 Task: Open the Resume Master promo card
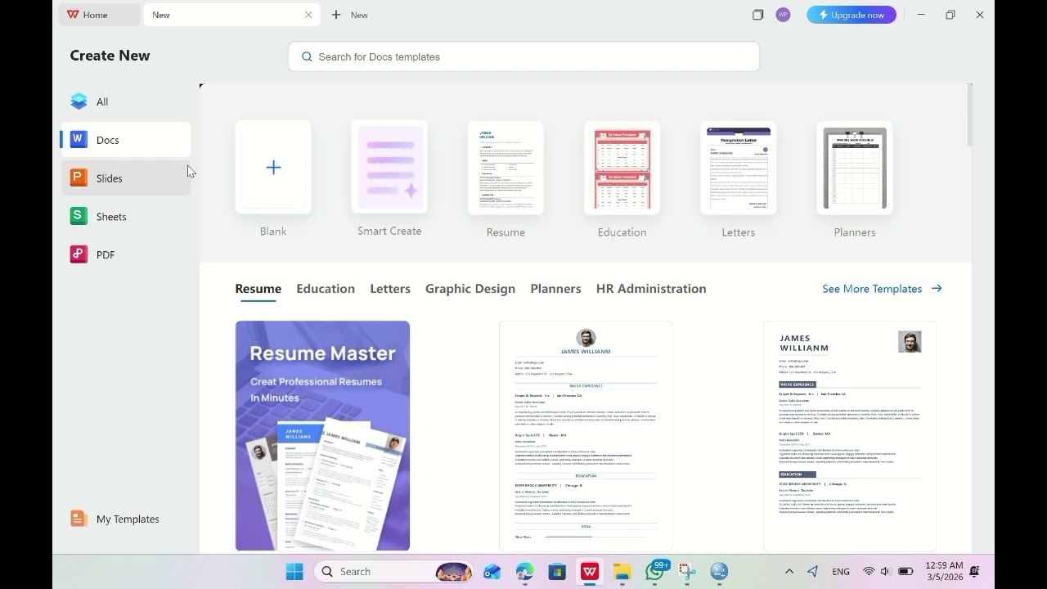[322, 436]
